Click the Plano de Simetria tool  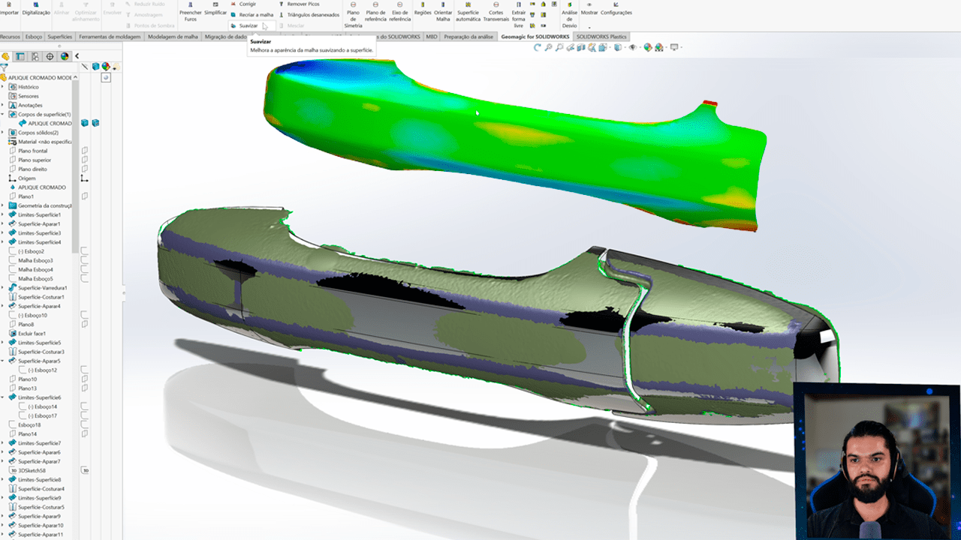tap(352, 12)
